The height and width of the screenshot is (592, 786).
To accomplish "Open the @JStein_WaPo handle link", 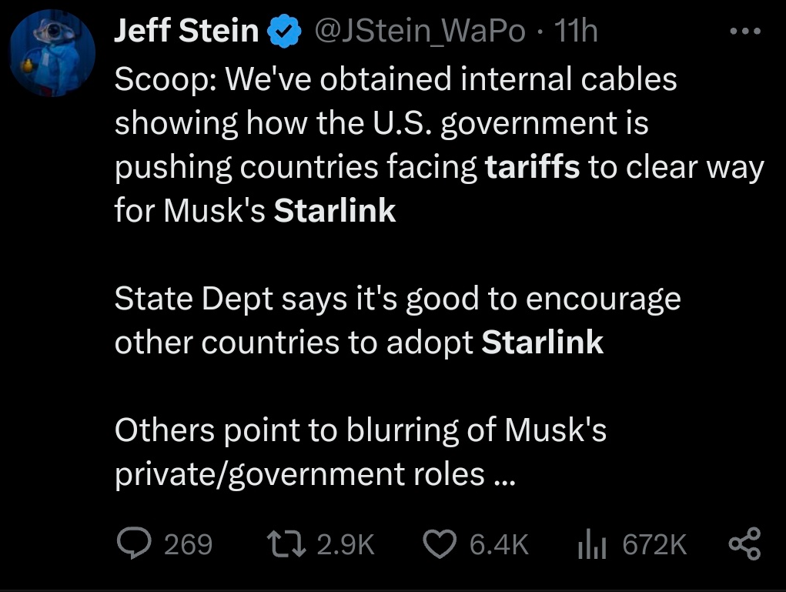I will (x=420, y=31).
